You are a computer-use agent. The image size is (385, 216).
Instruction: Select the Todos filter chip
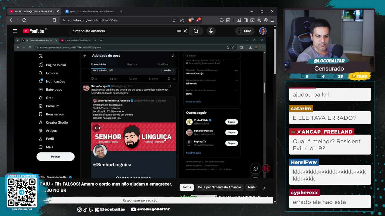point(186,187)
